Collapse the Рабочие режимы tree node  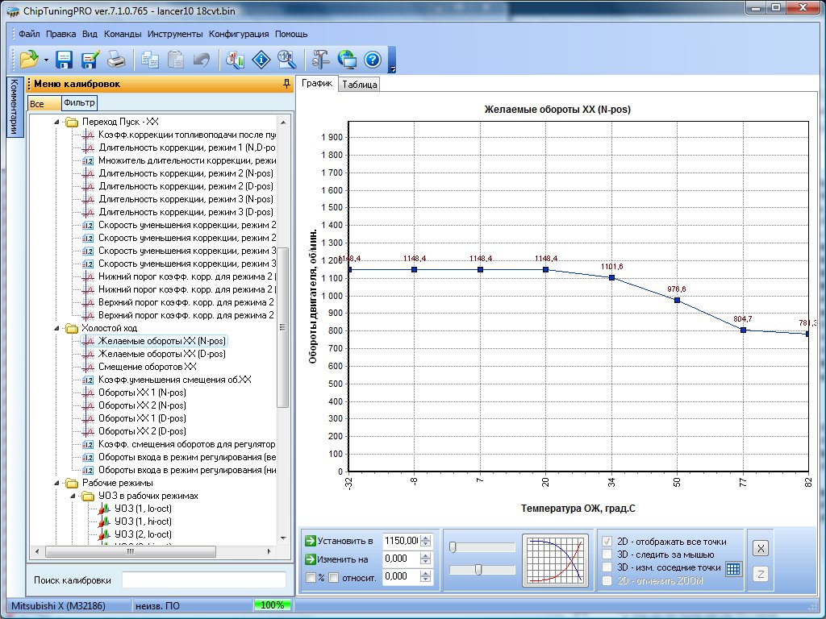pos(56,483)
